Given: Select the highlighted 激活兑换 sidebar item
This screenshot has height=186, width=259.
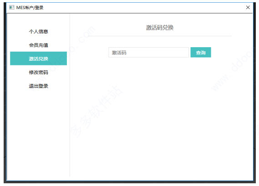Looking at the screenshot, I should (38, 59).
